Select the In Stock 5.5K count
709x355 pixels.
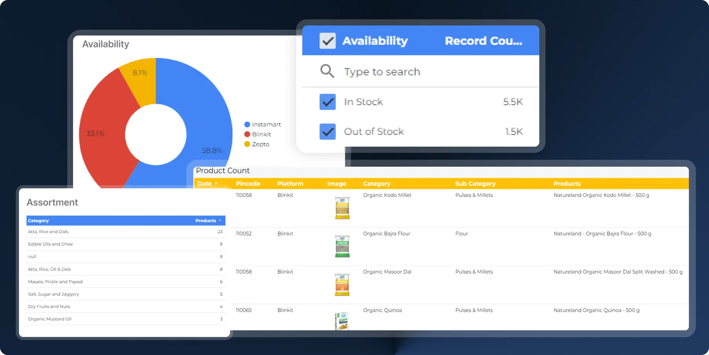[513, 102]
